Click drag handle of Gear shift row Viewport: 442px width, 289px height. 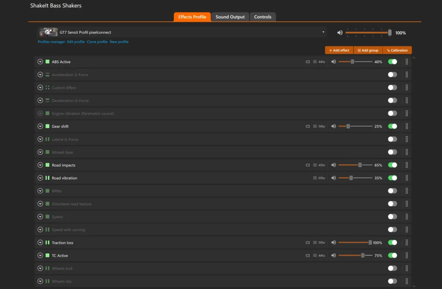pyautogui.click(x=407, y=126)
